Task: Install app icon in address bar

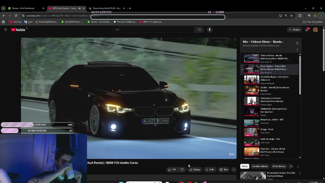Action: (280, 16)
